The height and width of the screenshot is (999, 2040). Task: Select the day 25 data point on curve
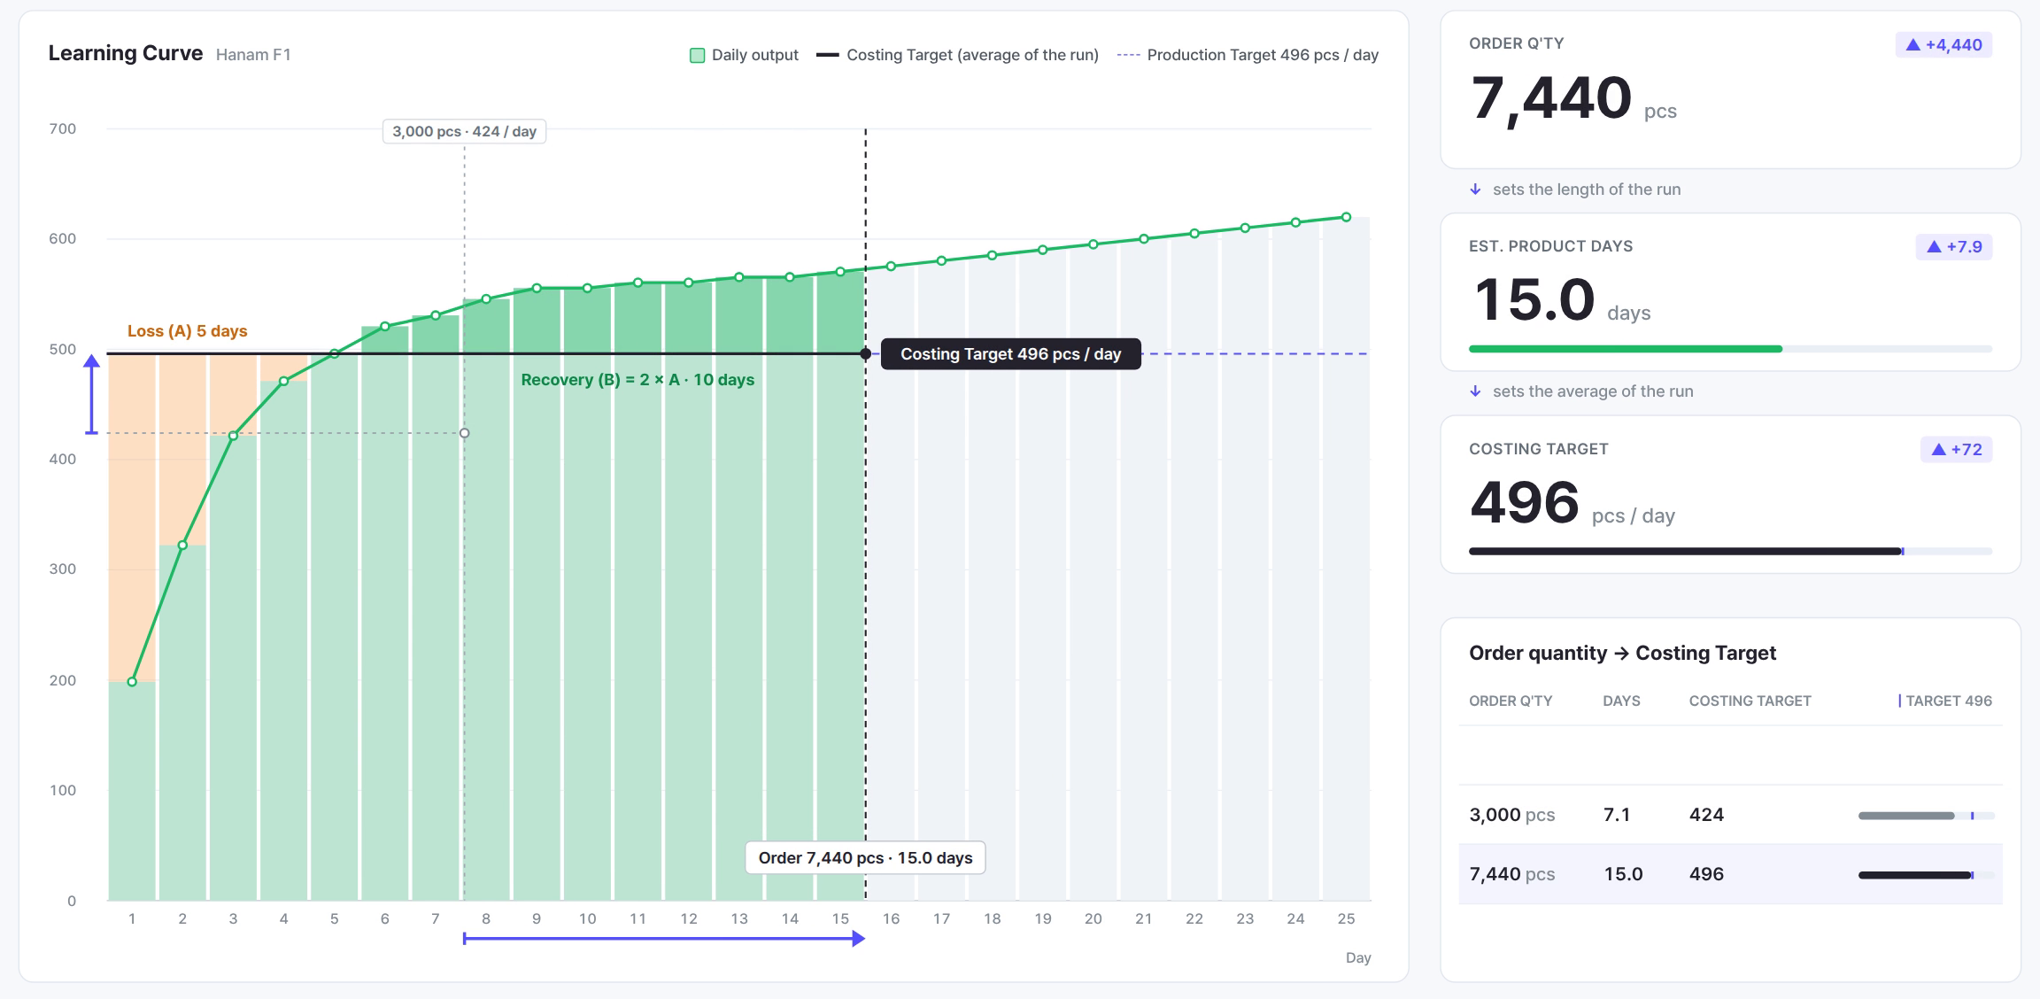pyautogui.click(x=1346, y=217)
